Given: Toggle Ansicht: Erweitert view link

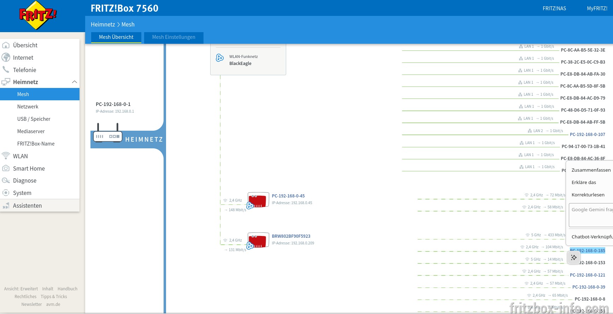Looking at the screenshot, I should click(x=21, y=289).
